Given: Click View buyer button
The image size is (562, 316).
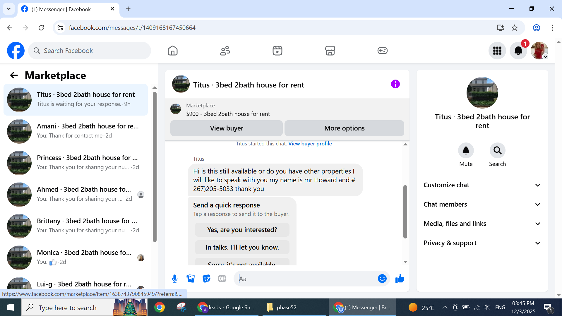Looking at the screenshot, I should click(227, 128).
